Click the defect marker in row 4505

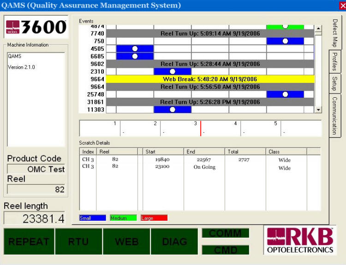135,48
